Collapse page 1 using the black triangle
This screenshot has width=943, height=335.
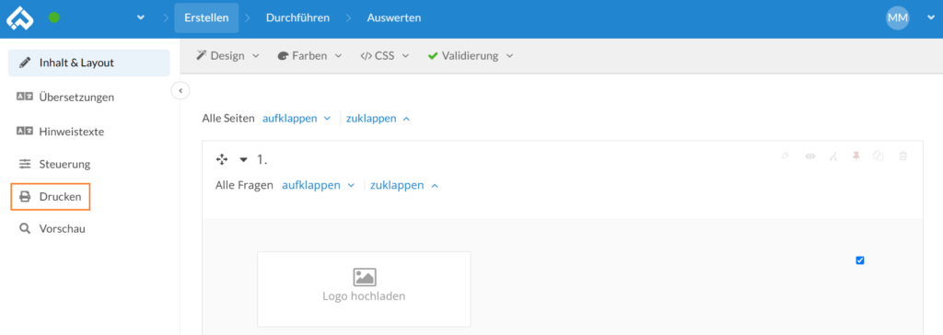pyautogui.click(x=243, y=160)
